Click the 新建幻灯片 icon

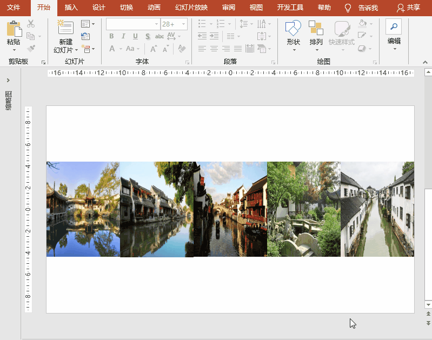coord(65,27)
